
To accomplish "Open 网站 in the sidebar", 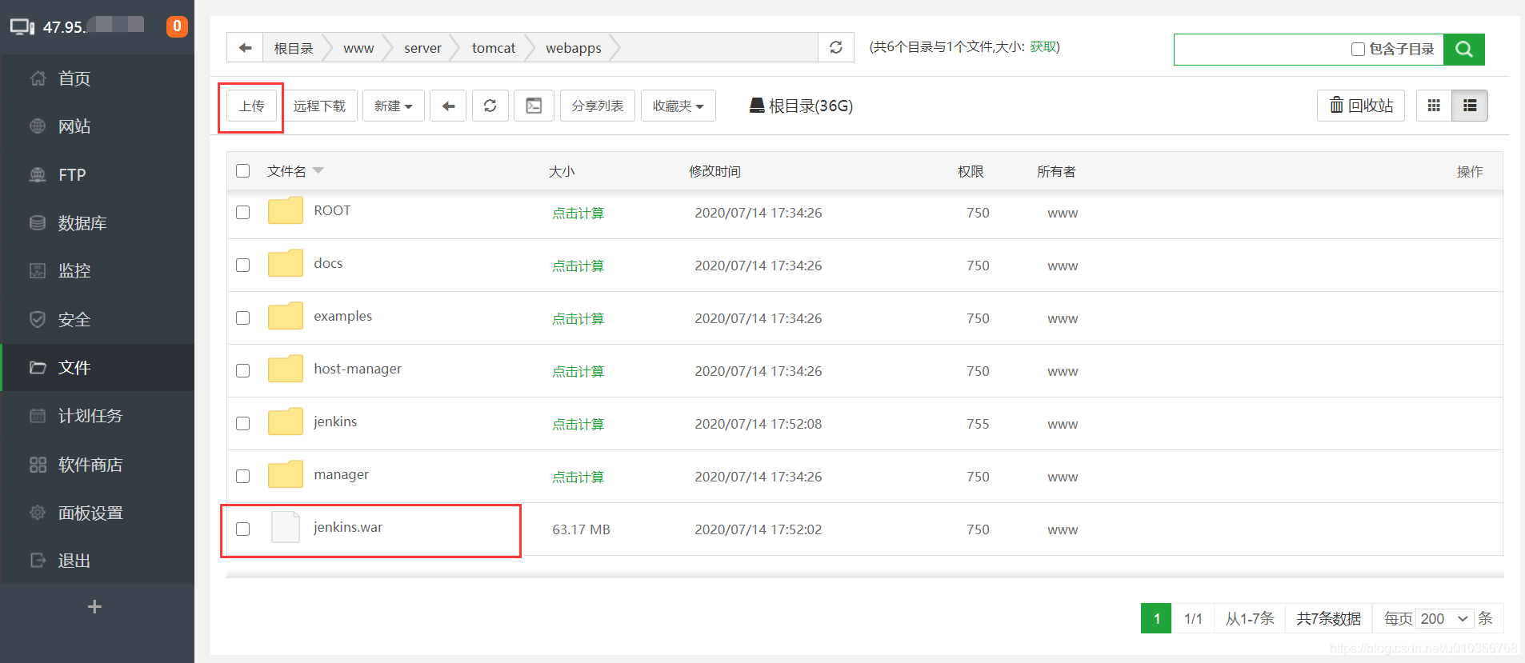I will [x=97, y=126].
